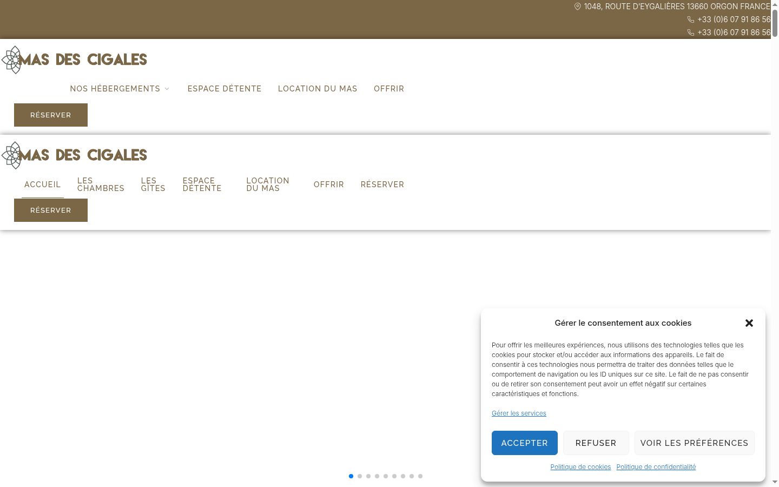Image resolution: width=779 pixels, height=487 pixels.
Task: Refuse cookies with the Refuser button
Action: [x=596, y=443]
